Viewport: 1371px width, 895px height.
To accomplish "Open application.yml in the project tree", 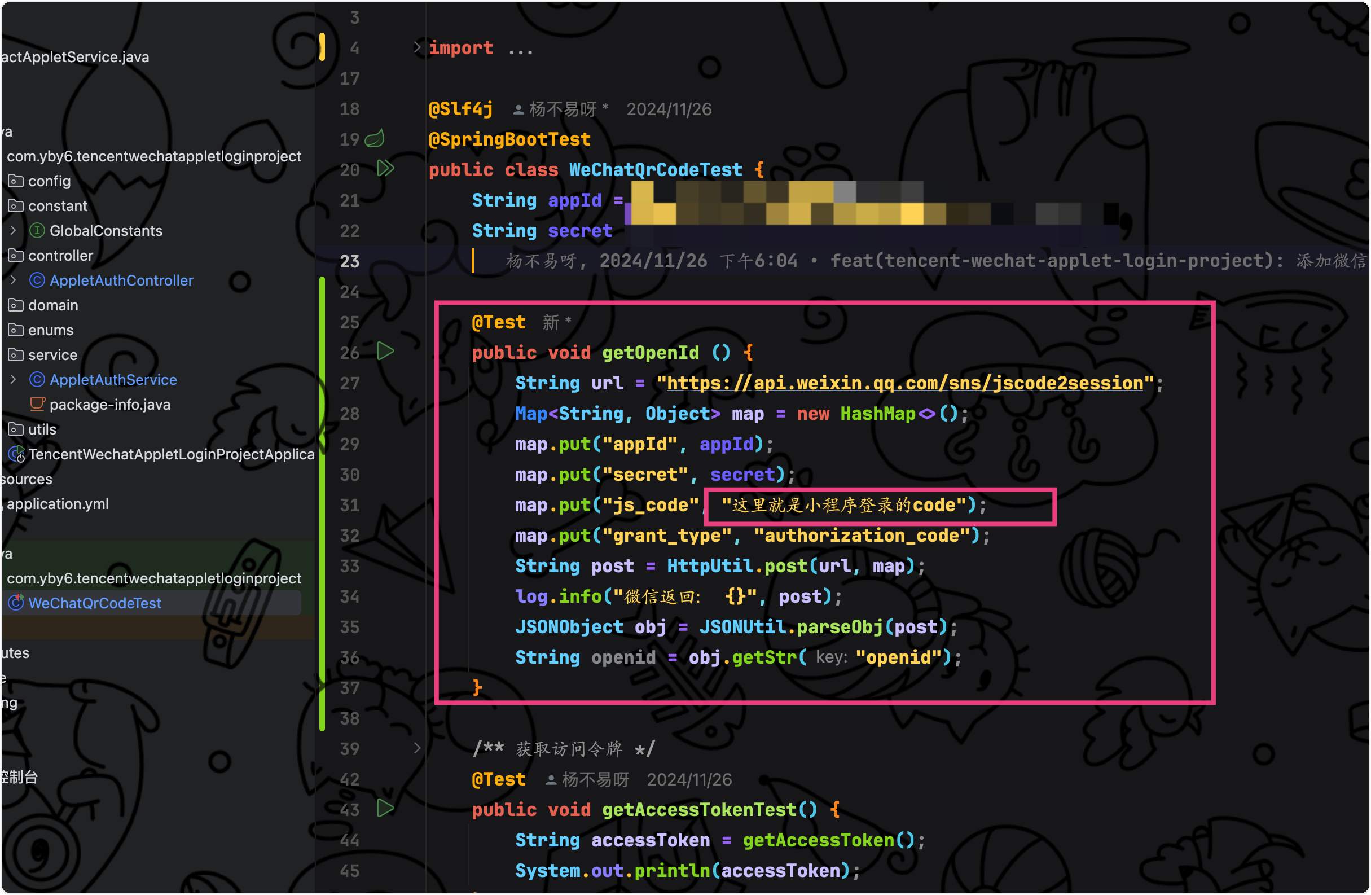I will 58,504.
